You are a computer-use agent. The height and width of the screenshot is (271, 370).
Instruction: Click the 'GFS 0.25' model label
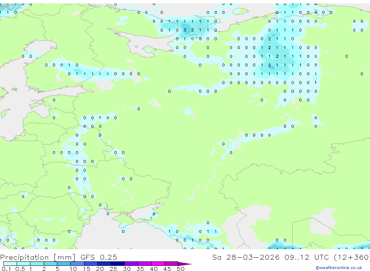[99, 257]
